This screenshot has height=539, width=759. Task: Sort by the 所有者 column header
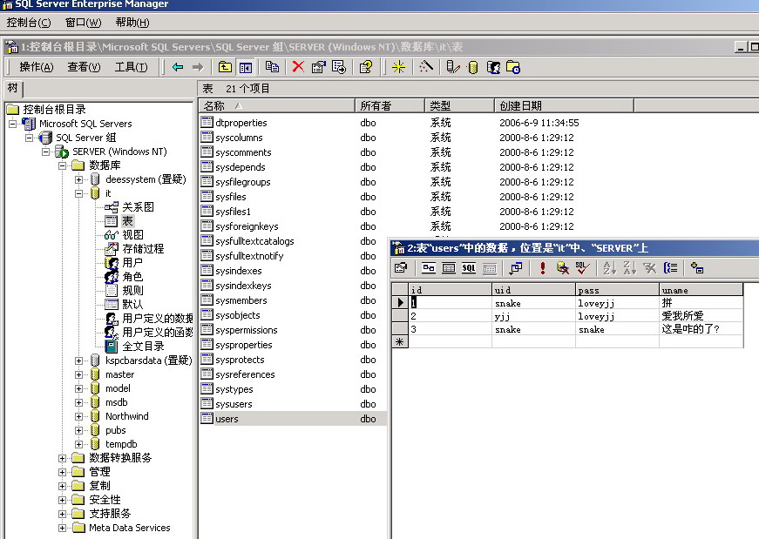click(x=390, y=105)
